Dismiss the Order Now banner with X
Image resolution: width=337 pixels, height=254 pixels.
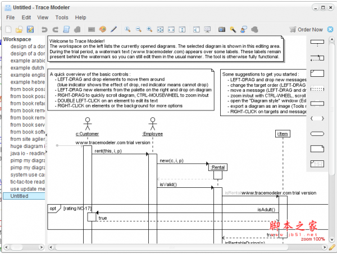[x=331, y=29]
